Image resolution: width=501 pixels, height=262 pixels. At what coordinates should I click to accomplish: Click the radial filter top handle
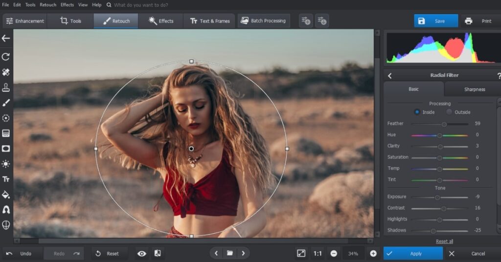(191, 61)
